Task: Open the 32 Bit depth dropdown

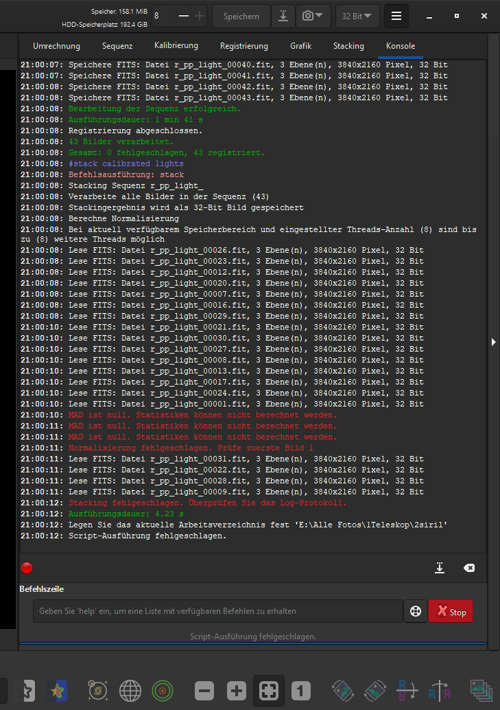Action: pyautogui.click(x=357, y=16)
